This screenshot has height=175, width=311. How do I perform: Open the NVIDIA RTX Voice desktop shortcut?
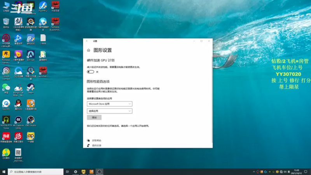(x=6, y=122)
